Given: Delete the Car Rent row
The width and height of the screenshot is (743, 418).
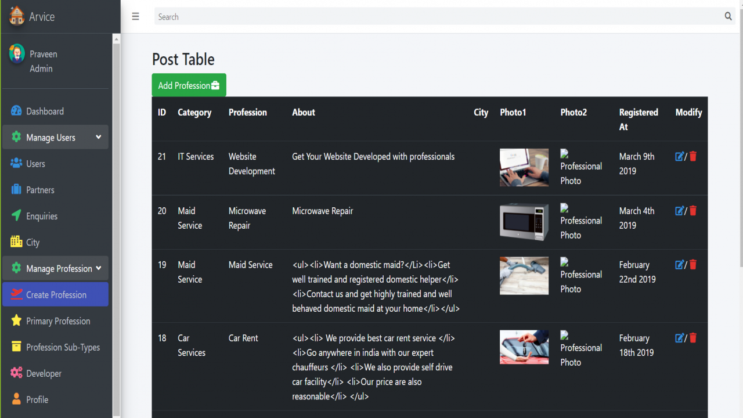Looking at the screenshot, I should pyautogui.click(x=693, y=338).
